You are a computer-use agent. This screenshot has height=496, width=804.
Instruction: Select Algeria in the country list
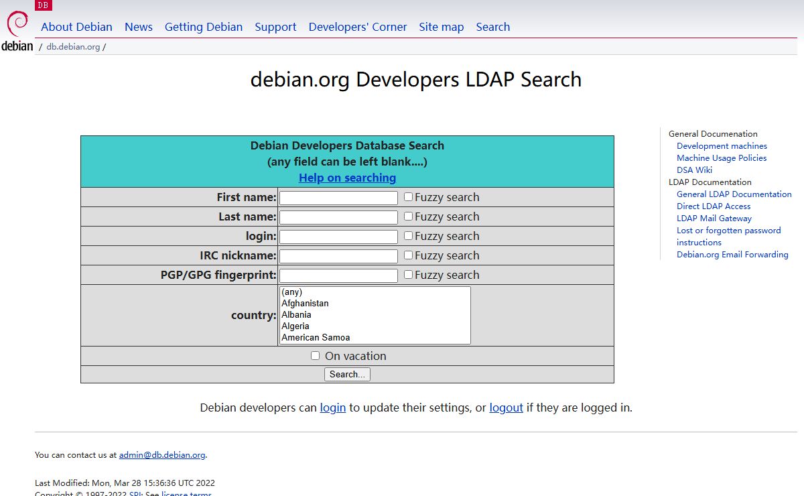tap(375, 326)
